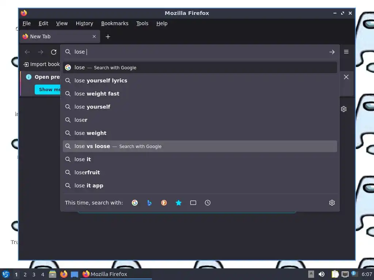The width and height of the screenshot is (374, 280).
Task: Choose the plain 'lose yourself' suggestion
Action: point(200,107)
